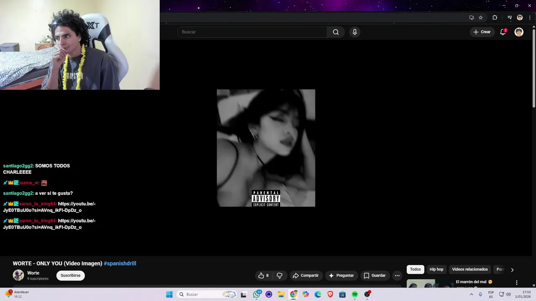
Task: Open Microsoft Store from the taskbar
Action: click(342, 294)
